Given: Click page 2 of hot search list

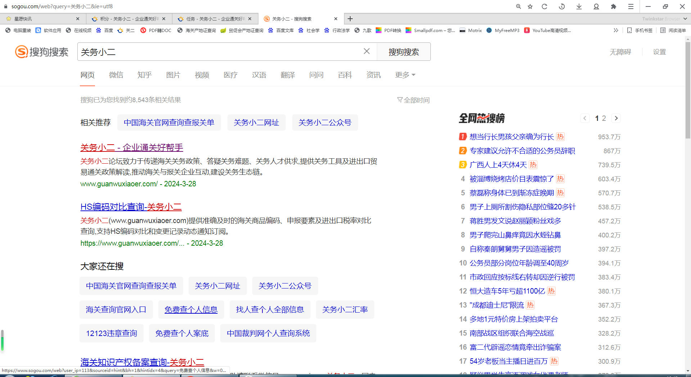Looking at the screenshot, I should pos(604,118).
